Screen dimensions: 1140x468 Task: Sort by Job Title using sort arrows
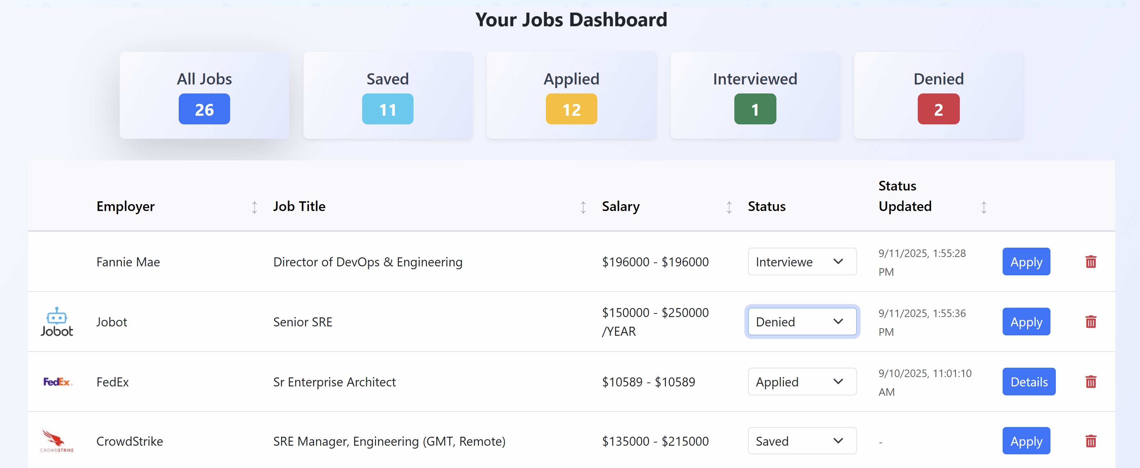583,207
